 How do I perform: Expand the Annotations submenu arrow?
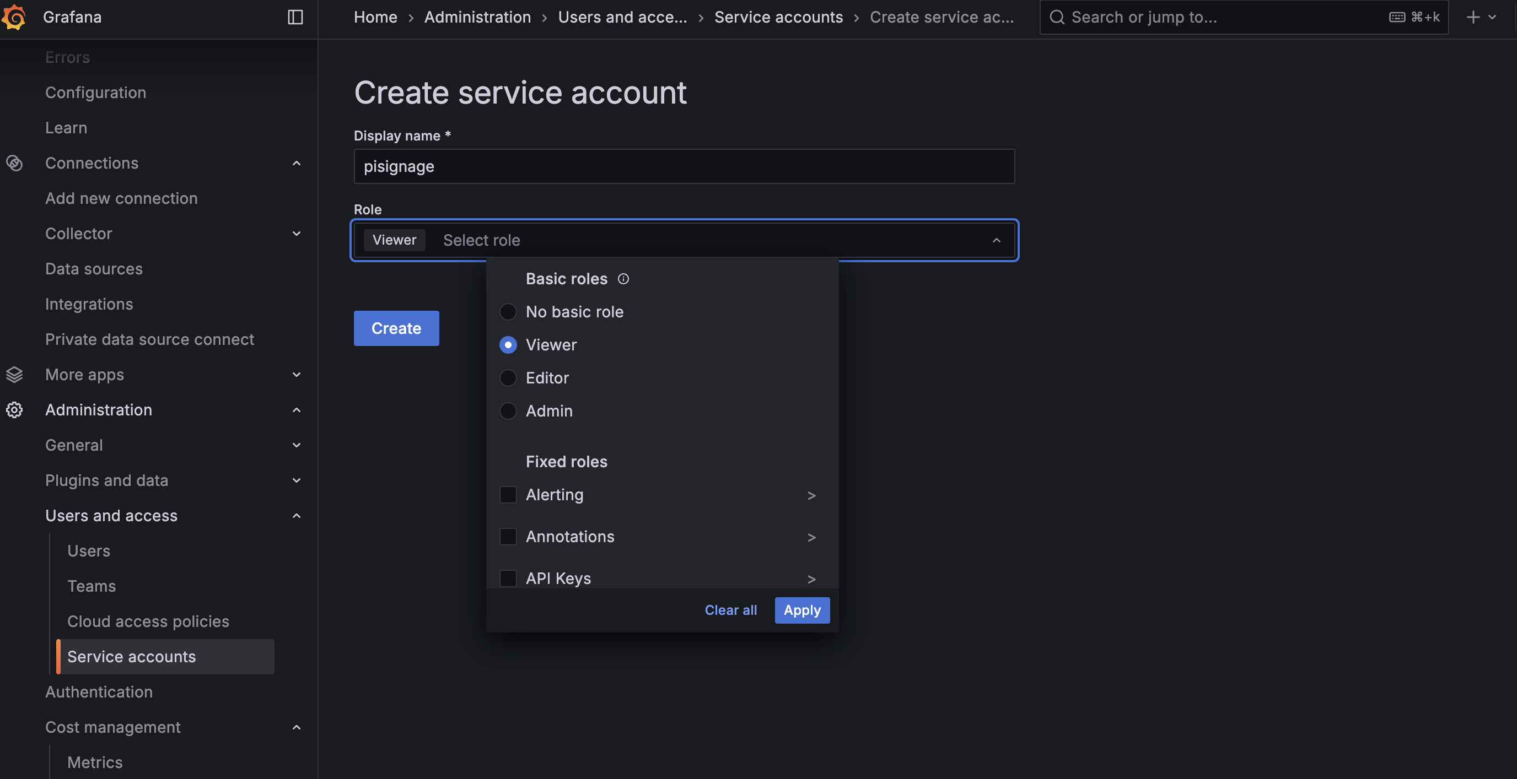click(x=811, y=538)
